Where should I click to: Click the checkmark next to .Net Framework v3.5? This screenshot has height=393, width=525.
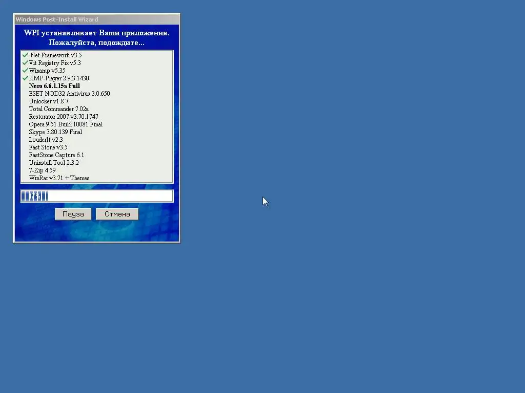pyautogui.click(x=25, y=55)
